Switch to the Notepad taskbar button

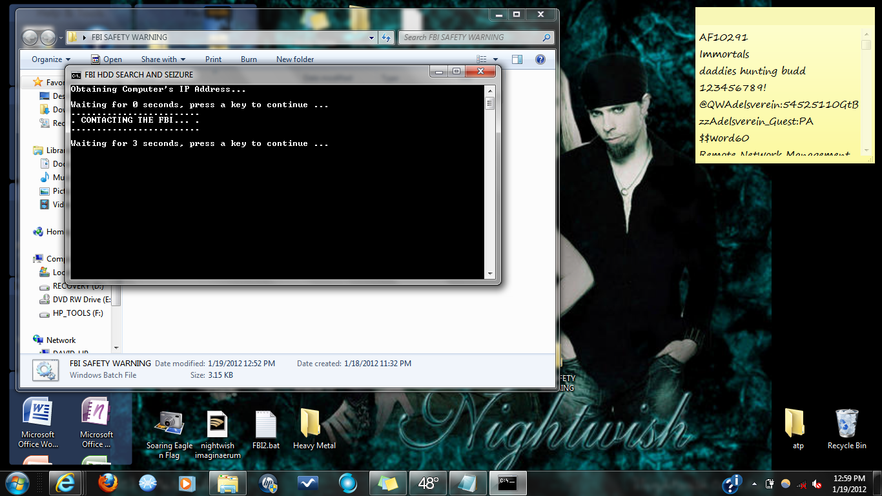[x=468, y=483]
